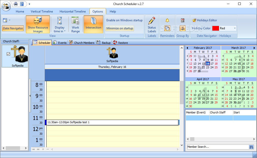Click the blue help question mark icon
The image size is (257, 158).
(22, 4)
